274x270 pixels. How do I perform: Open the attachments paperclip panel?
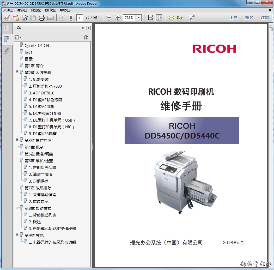point(7,51)
